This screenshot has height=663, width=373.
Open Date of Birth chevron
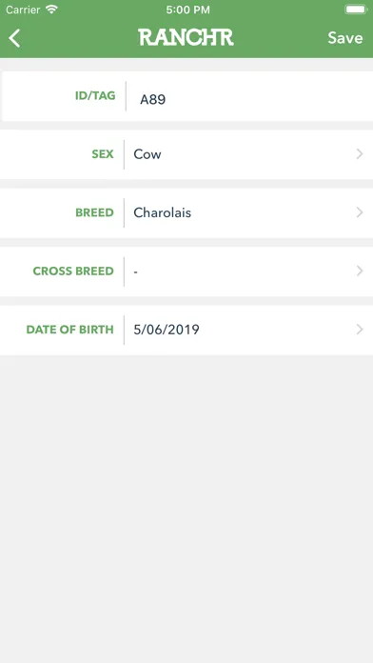coord(360,329)
